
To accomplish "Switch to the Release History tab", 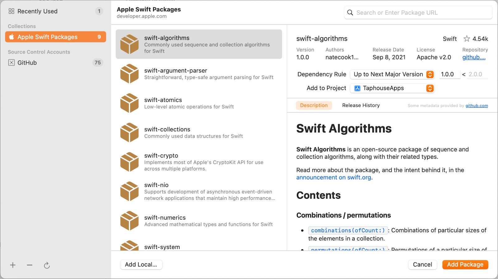I will [361, 105].
